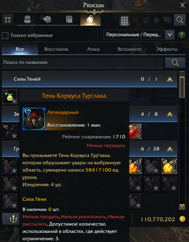Collapse the 4 / 8 section arrow
The image size is (189, 242).
point(170,114)
